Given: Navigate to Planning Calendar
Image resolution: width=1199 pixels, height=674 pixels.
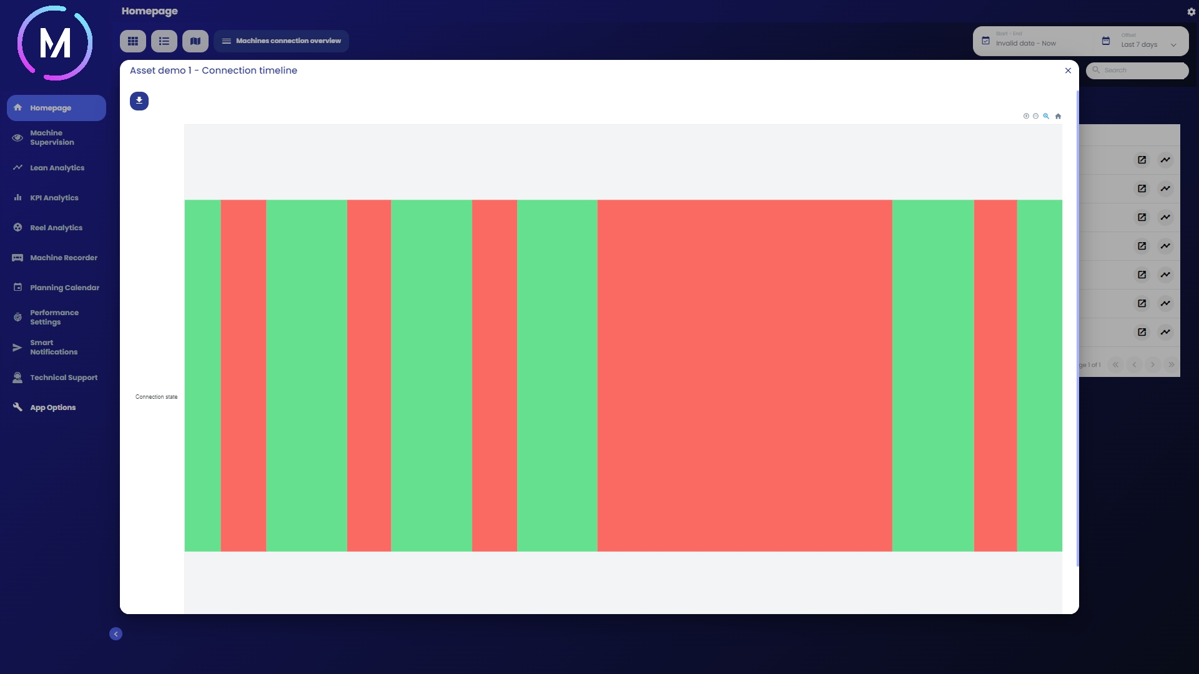Looking at the screenshot, I should coord(64,288).
